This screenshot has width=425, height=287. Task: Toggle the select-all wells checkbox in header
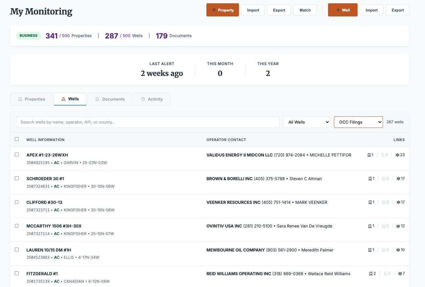point(17,139)
